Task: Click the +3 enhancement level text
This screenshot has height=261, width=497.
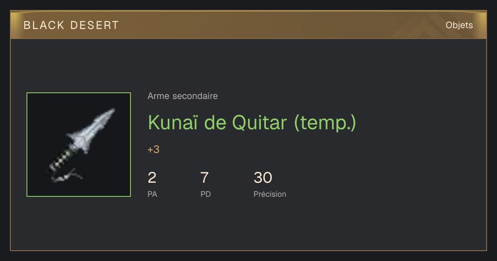Action: point(153,150)
